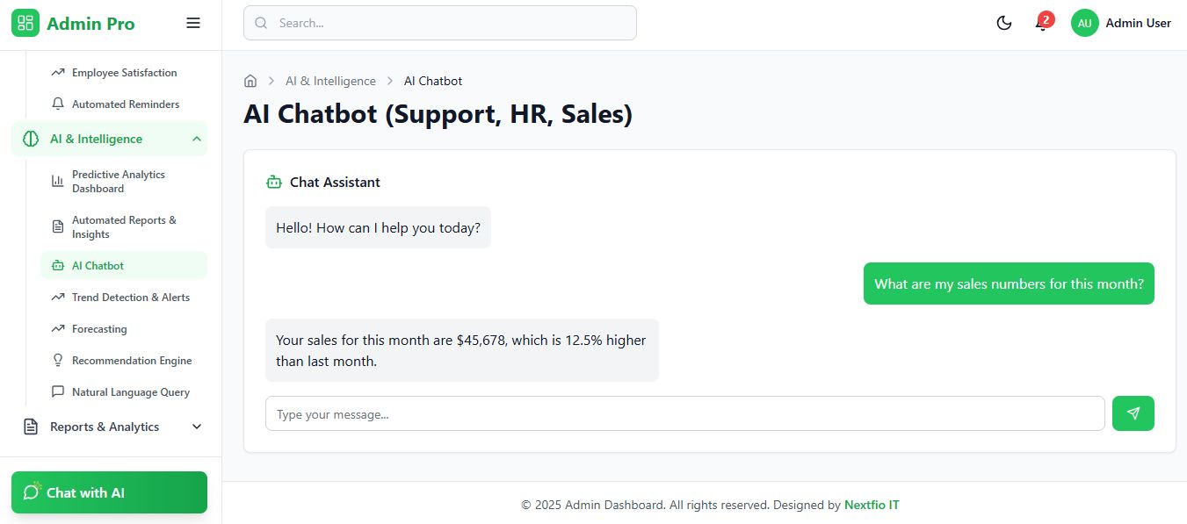Expand the Reports & Analytics section
This screenshot has width=1187, height=524.
click(196, 427)
